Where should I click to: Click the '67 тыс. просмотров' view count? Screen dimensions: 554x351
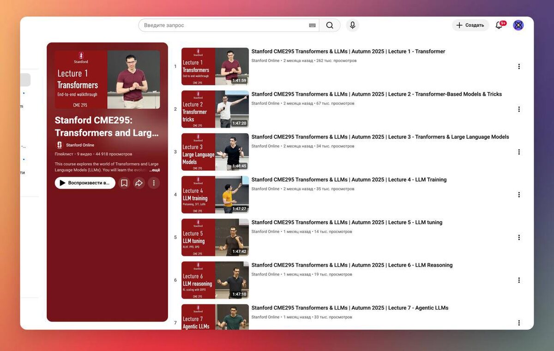tap(335, 103)
